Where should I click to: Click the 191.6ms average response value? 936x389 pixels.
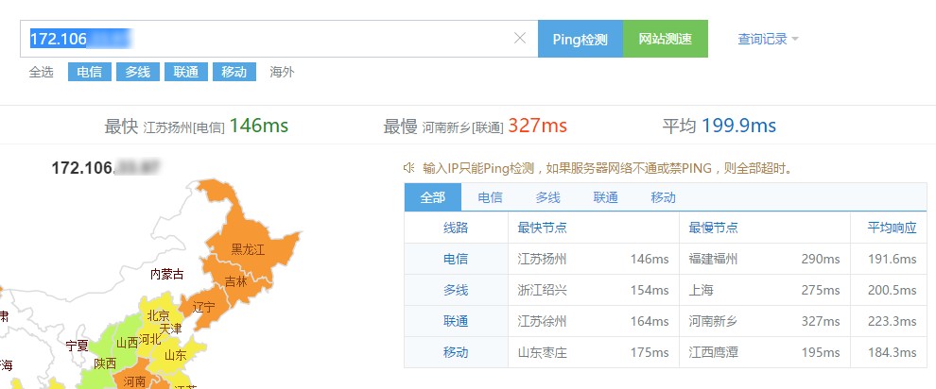pos(892,259)
